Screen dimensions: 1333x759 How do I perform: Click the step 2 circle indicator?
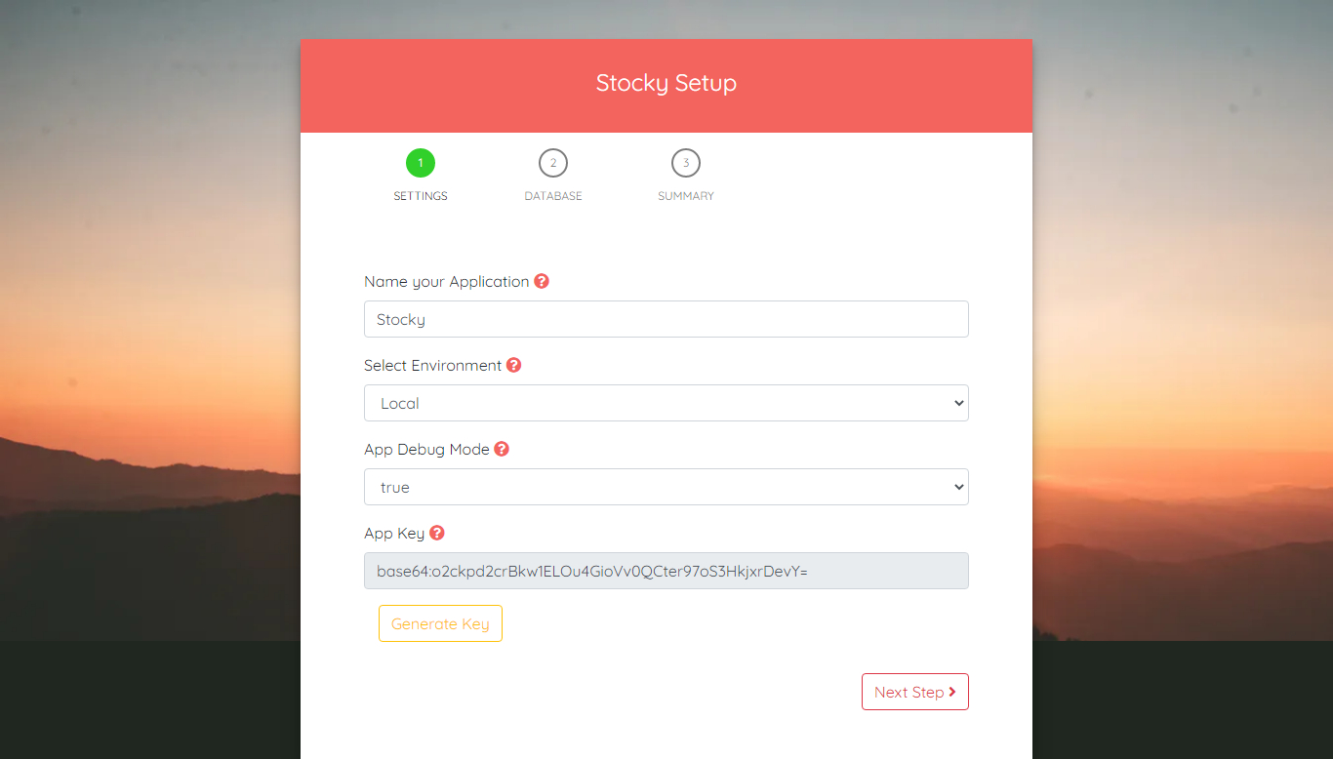click(553, 163)
